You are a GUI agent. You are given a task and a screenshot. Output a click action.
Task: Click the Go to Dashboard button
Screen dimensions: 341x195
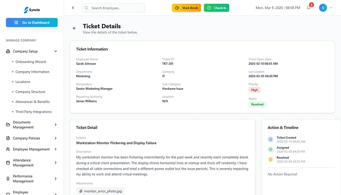[32, 22]
